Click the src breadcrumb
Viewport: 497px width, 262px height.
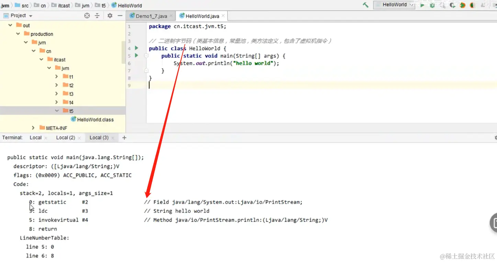[x=22, y=6]
